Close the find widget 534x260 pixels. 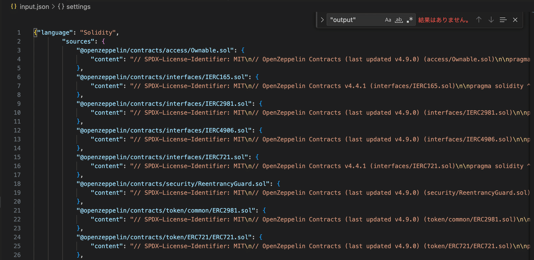coord(515,20)
